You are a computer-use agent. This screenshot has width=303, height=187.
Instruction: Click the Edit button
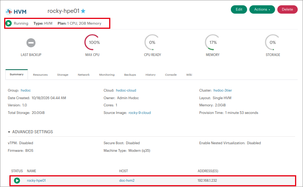(239, 9)
